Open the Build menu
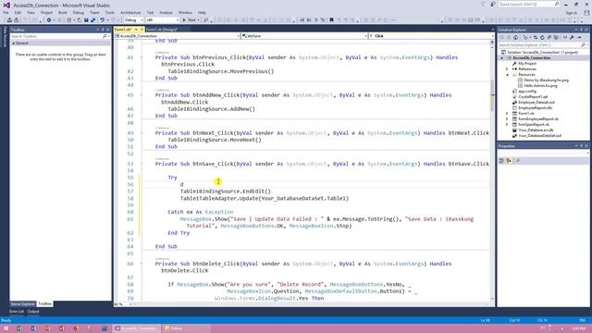 point(63,12)
